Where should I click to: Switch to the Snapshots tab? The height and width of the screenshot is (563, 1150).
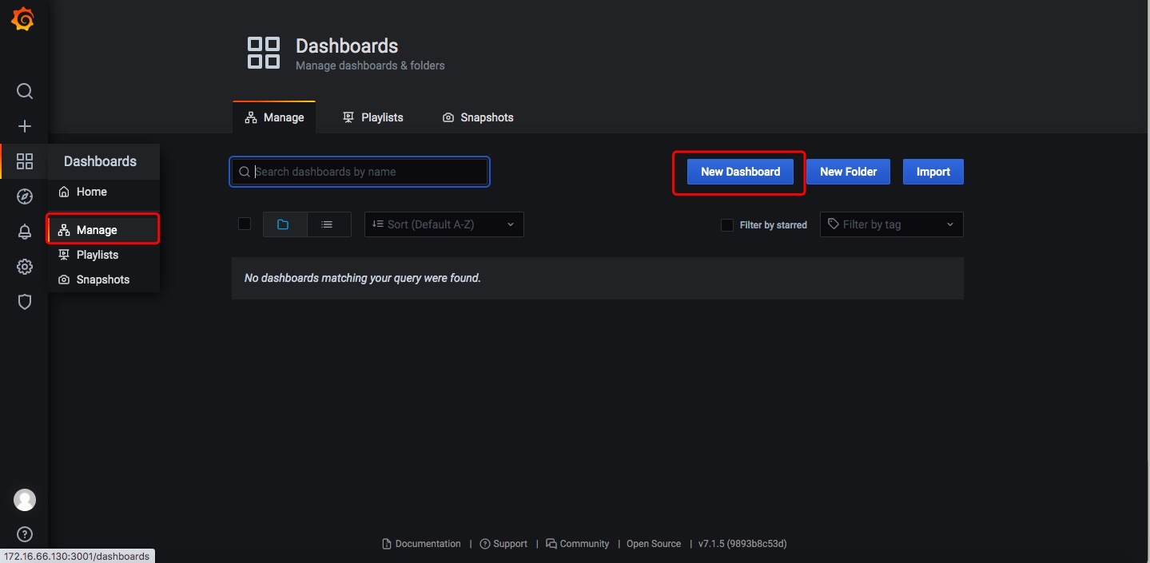click(x=478, y=117)
